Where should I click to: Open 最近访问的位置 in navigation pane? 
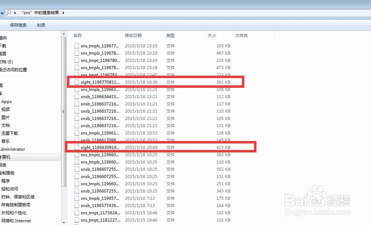pos(13,70)
